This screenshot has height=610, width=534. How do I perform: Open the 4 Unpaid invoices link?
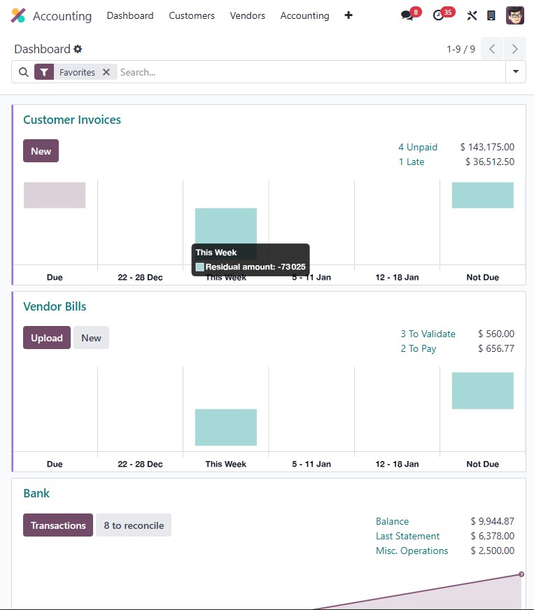tap(418, 147)
